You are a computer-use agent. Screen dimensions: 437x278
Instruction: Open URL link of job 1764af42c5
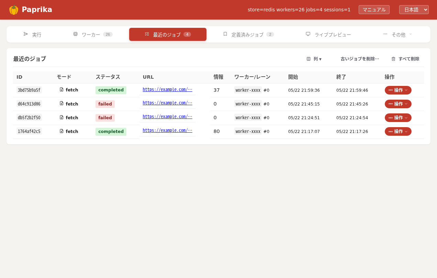[167, 130]
